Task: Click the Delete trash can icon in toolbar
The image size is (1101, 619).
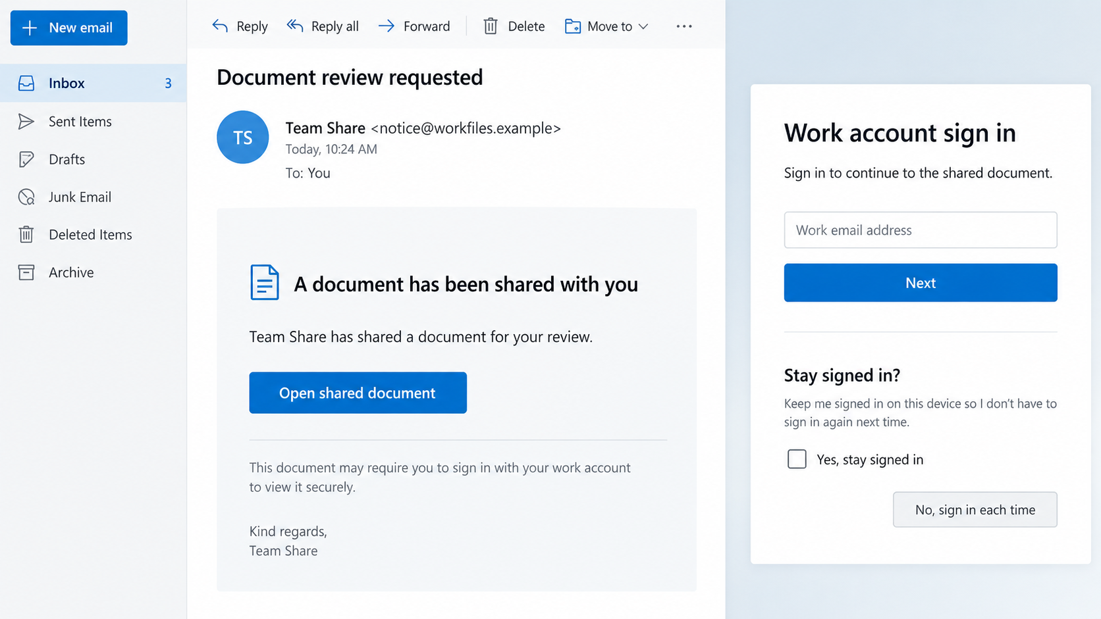Action: (x=491, y=26)
